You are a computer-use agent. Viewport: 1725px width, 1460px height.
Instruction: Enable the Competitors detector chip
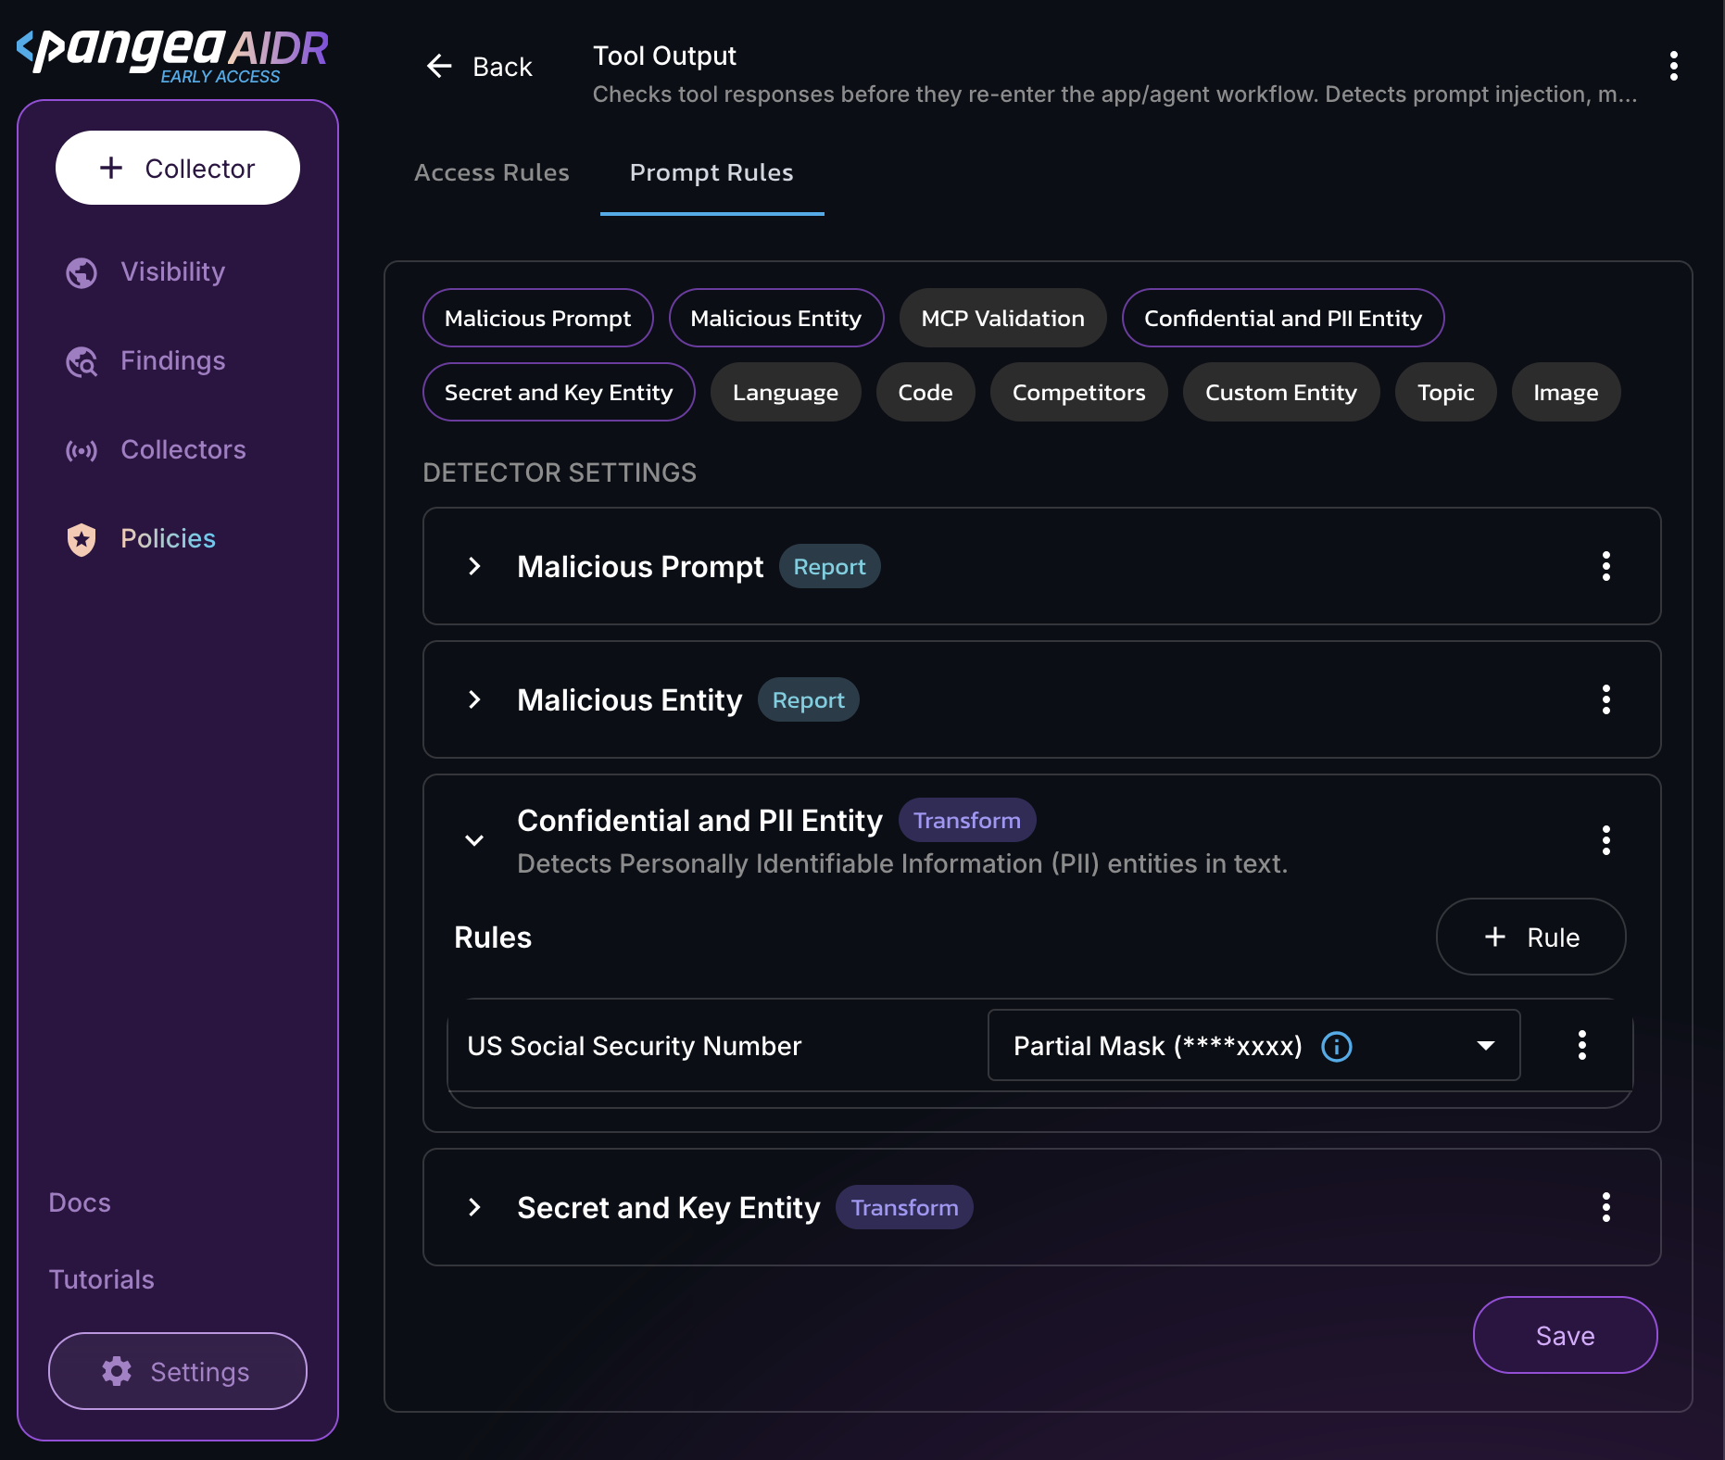[x=1077, y=392]
